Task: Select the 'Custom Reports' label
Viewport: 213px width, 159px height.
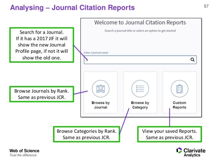Action: pos(179,105)
